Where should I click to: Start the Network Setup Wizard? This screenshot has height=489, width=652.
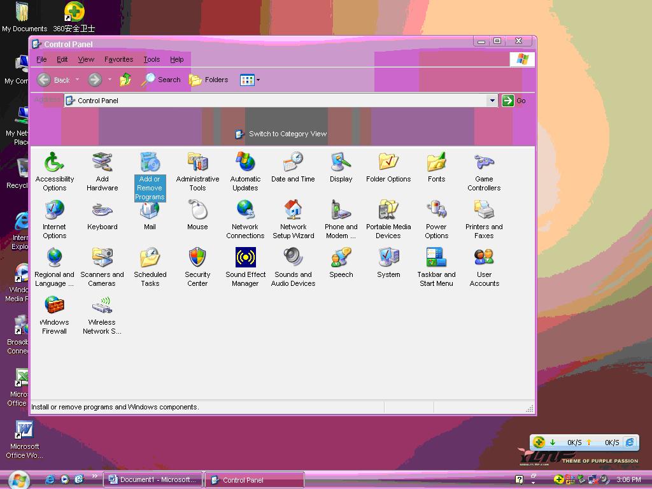293,219
